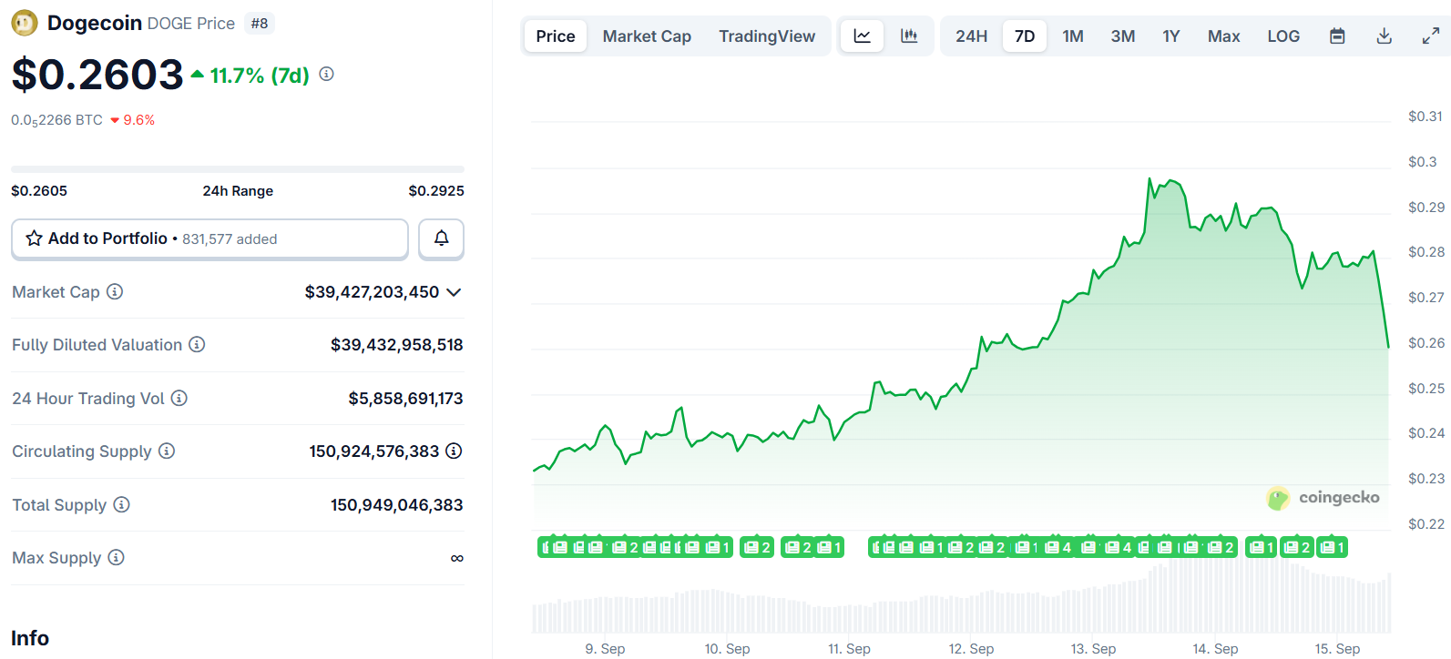
Task: Click the Dogecoin heading text
Action: tap(95, 23)
